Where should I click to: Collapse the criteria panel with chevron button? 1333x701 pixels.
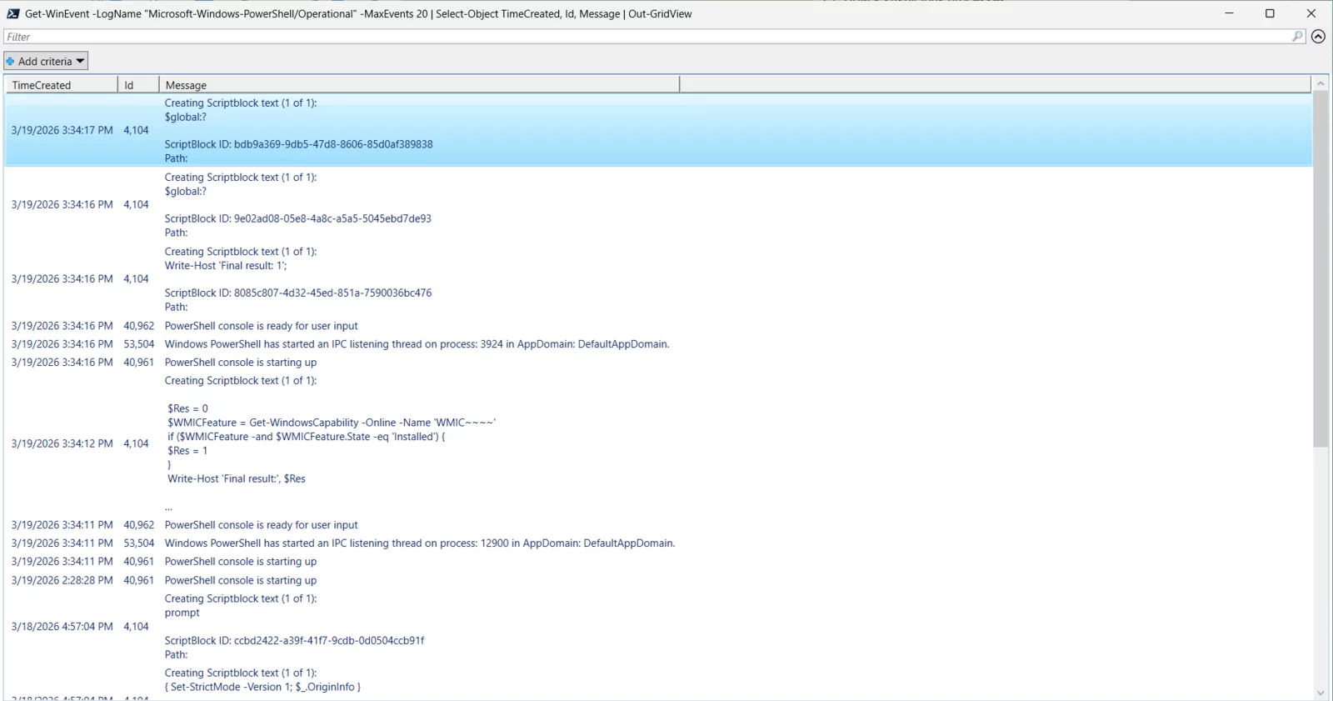coord(1318,37)
